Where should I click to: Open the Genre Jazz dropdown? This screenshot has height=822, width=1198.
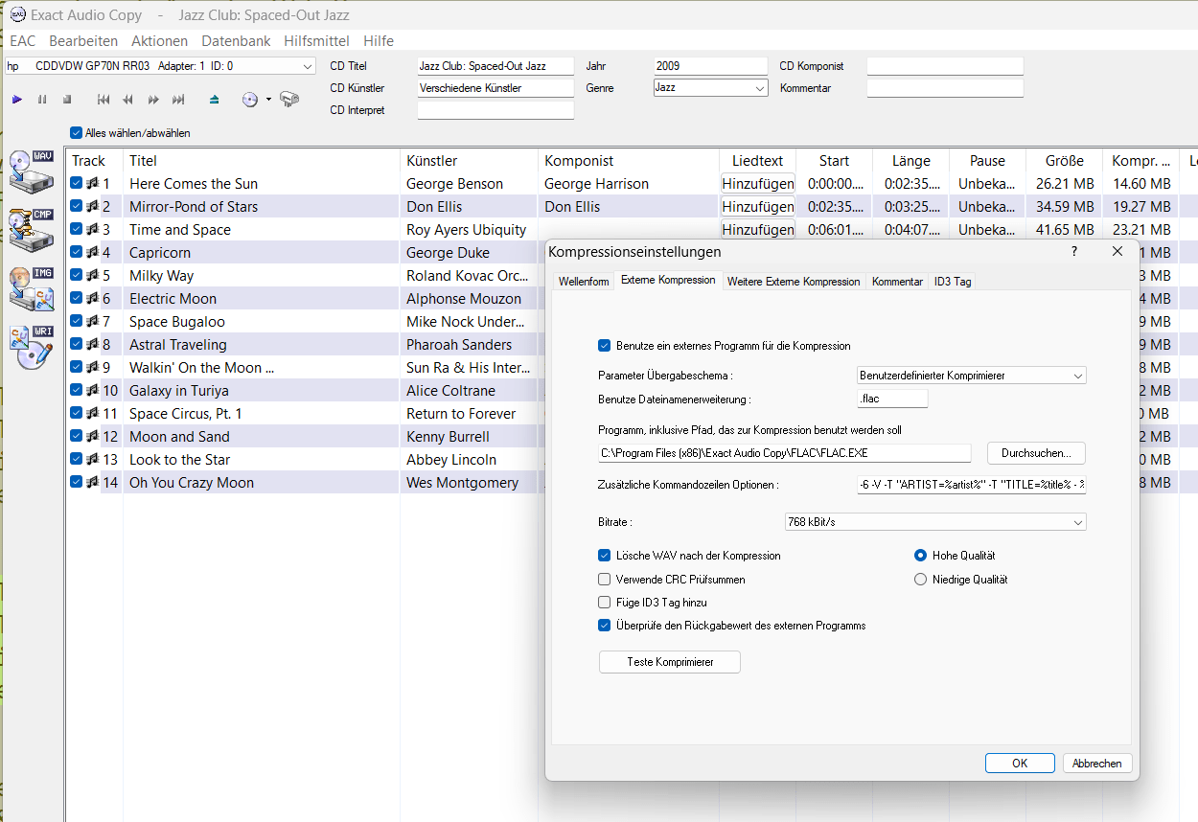[710, 88]
